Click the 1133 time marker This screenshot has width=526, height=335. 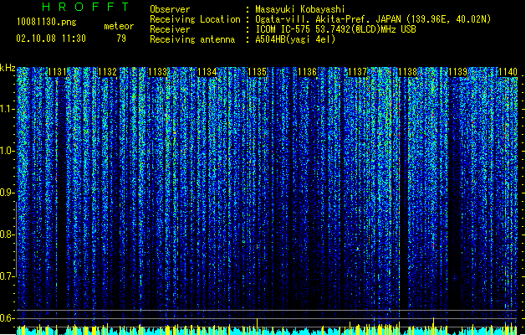point(157,72)
